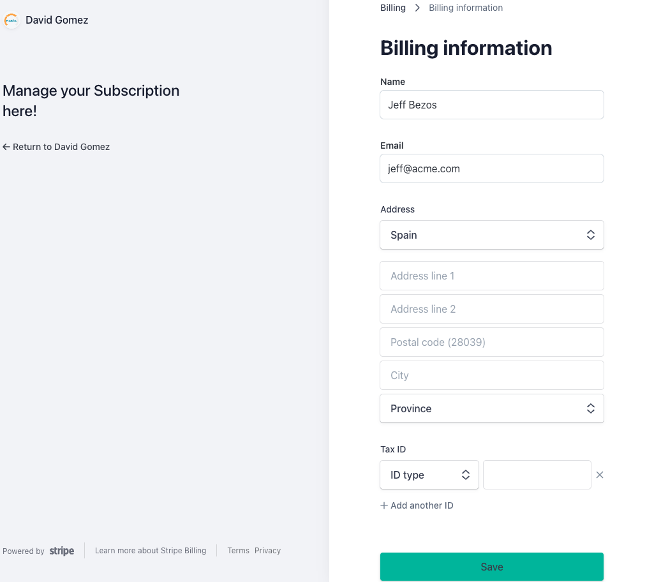654x582 pixels.
Task: Open the Terms link
Action: pos(238,551)
